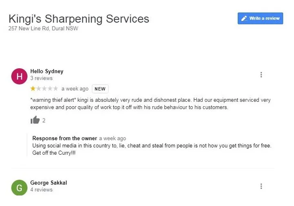Open the Hello Sydney profile avatar
The width and height of the screenshot is (294, 206).
pyautogui.click(x=19, y=76)
